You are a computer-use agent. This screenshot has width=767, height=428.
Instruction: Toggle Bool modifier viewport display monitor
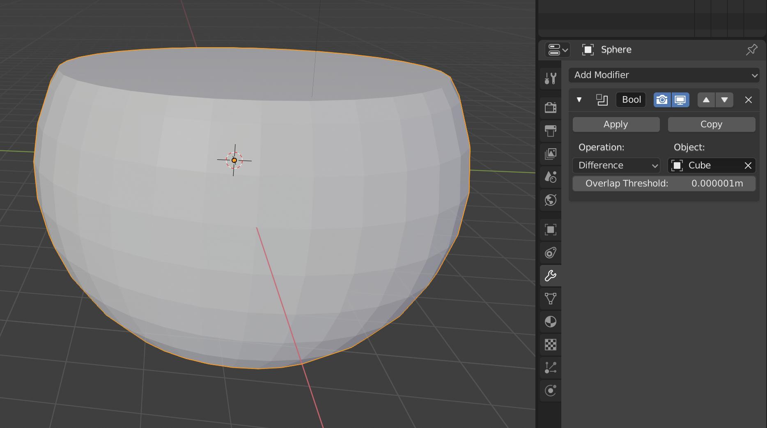tap(680, 100)
